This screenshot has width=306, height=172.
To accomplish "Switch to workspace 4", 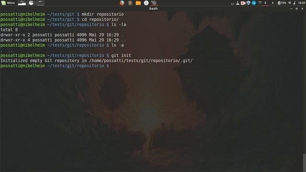I will click(273, 3).
